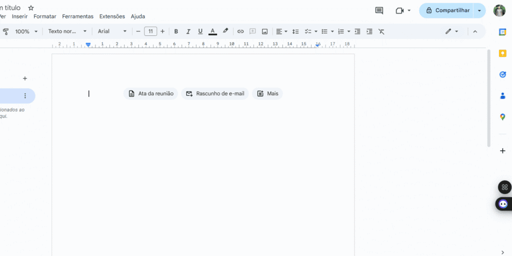Toggle italic text formatting
Image resolution: width=512 pixels, height=256 pixels.
coord(188,31)
